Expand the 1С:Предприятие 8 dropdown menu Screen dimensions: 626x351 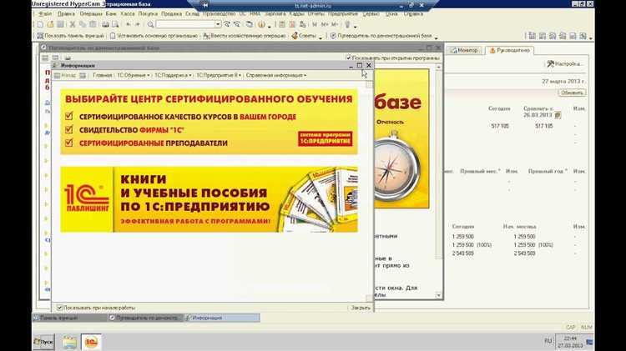point(219,75)
